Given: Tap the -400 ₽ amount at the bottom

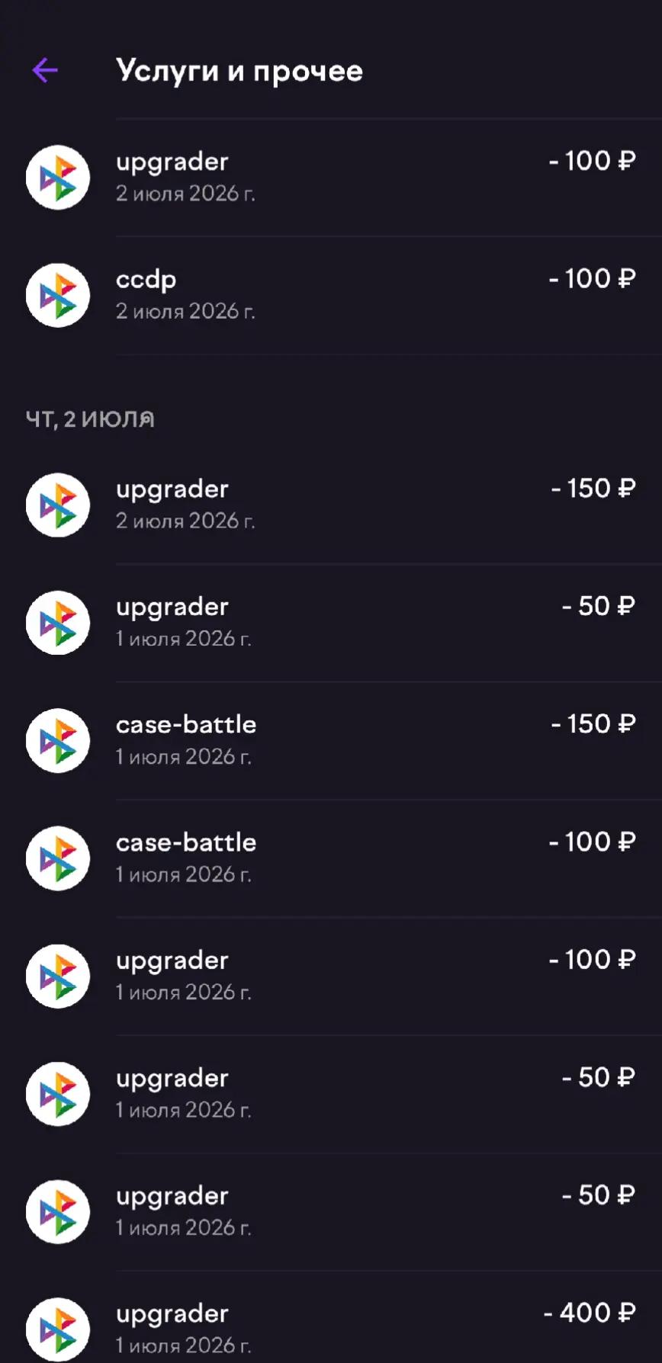Looking at the screenshot, I should (x=590, y=1313).
